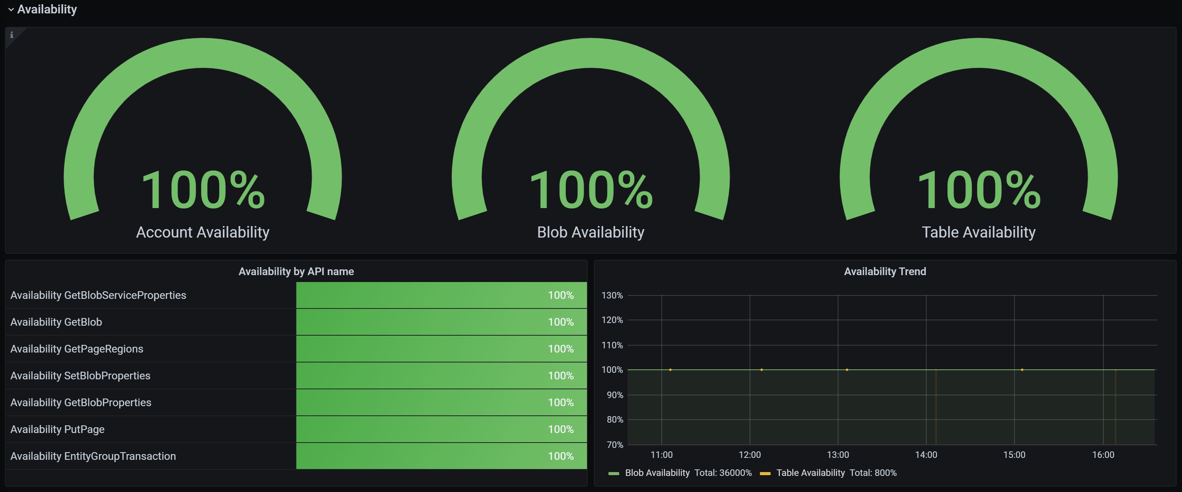Click yellow data point after 15:00
1182x492 pixels.
click(x=1022, y=369)
